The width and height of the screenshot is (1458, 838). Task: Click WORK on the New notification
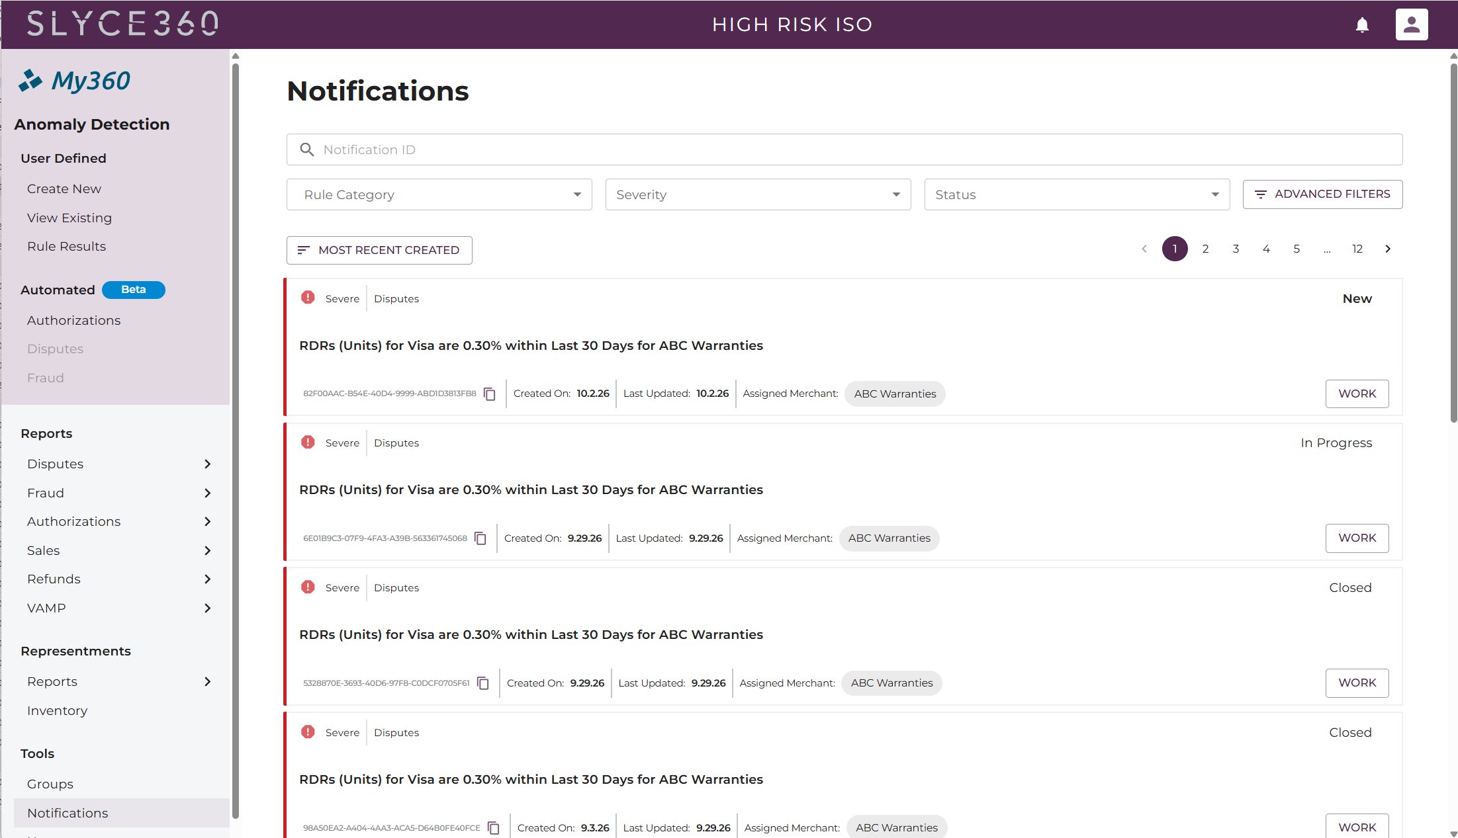[x=1357, y=394]
